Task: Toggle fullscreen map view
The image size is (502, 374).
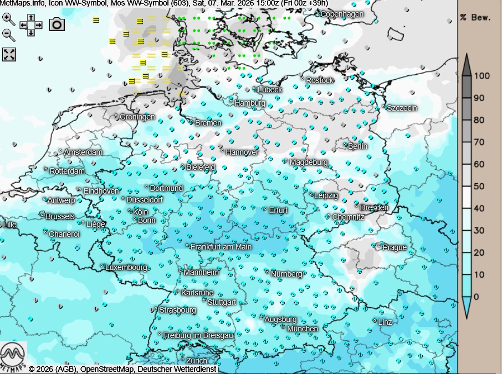Action: point(9,54)
